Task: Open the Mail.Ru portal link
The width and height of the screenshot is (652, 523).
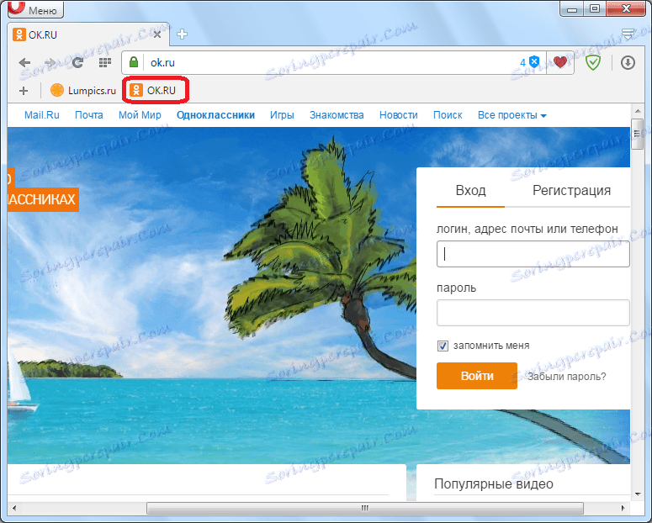Action: point(41,115)
